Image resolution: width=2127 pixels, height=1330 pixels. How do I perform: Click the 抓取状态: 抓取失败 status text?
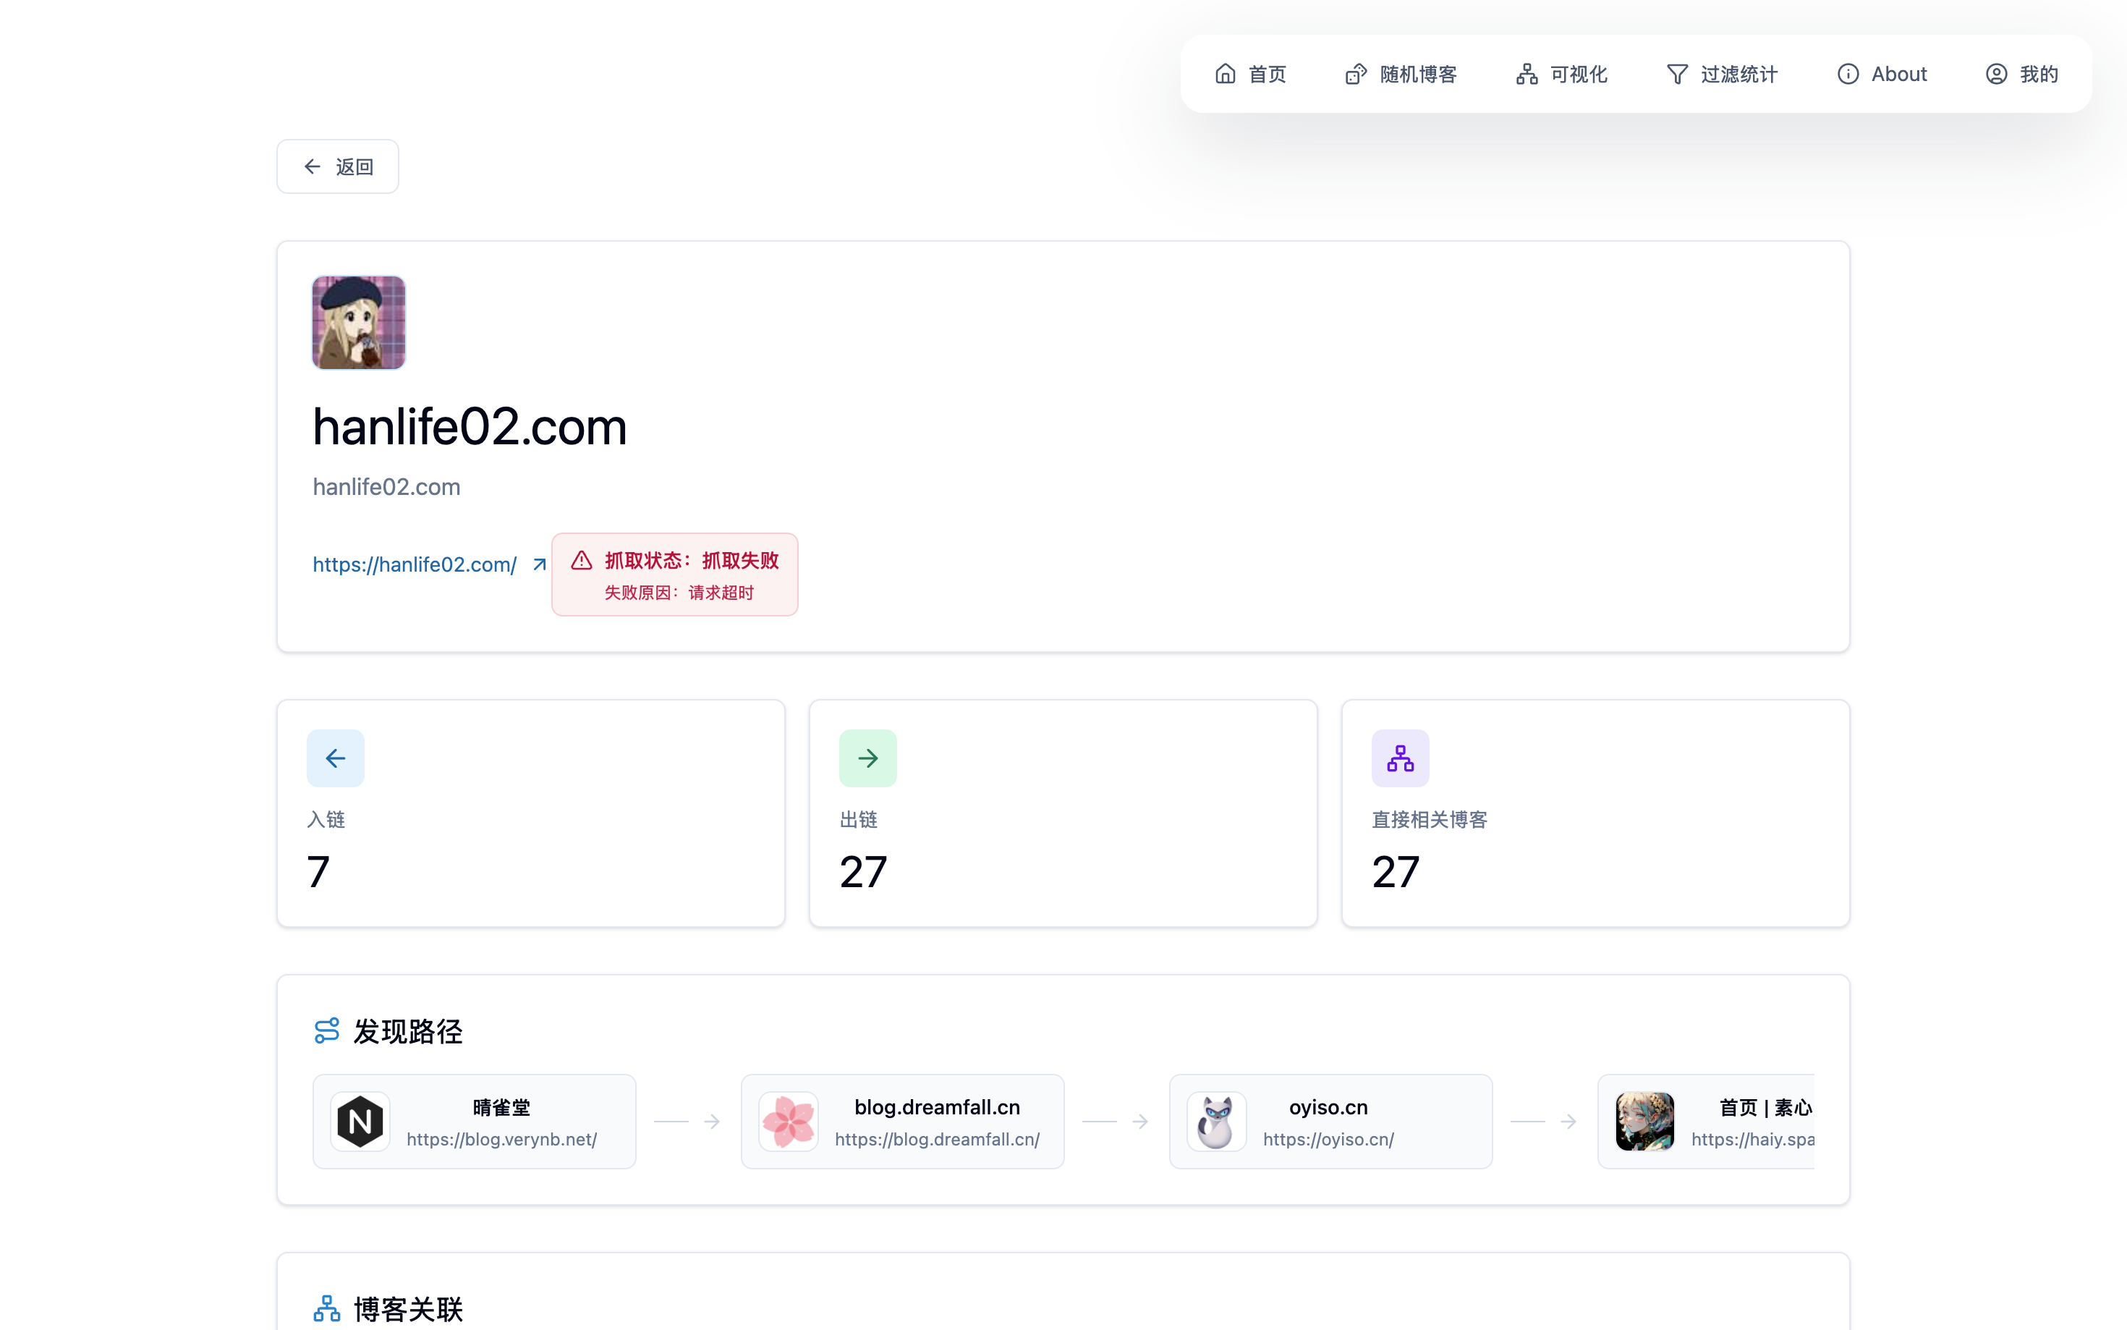691,560
